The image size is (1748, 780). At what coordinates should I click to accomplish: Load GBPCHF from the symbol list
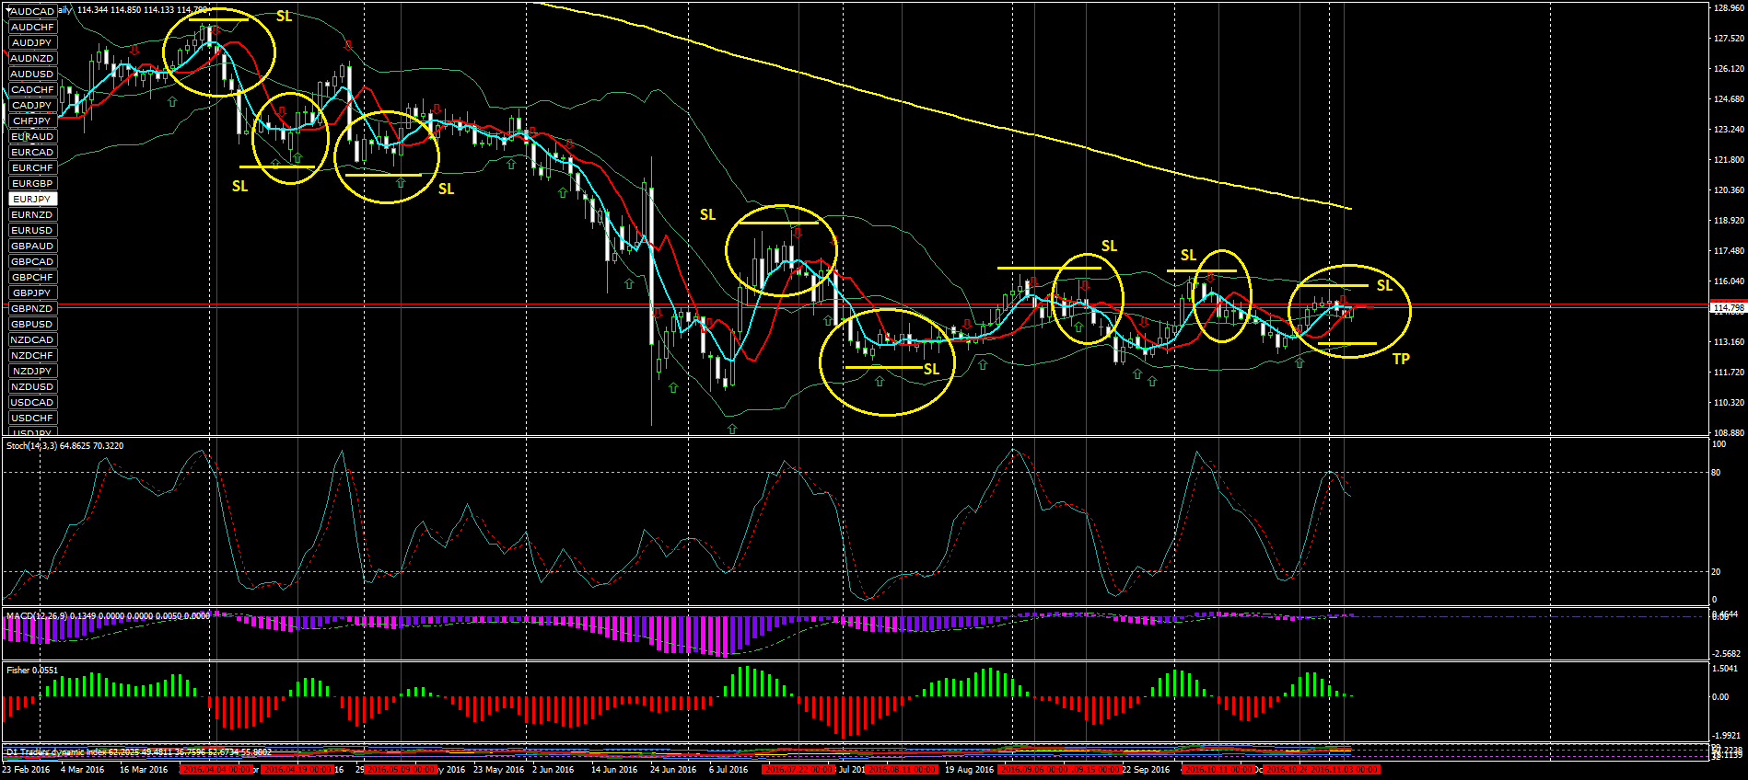32,277
